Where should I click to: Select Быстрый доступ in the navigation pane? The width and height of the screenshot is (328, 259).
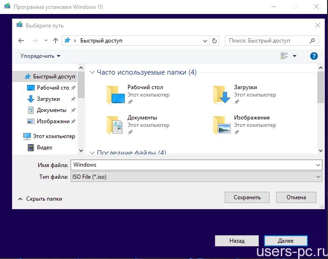point(45,77)
